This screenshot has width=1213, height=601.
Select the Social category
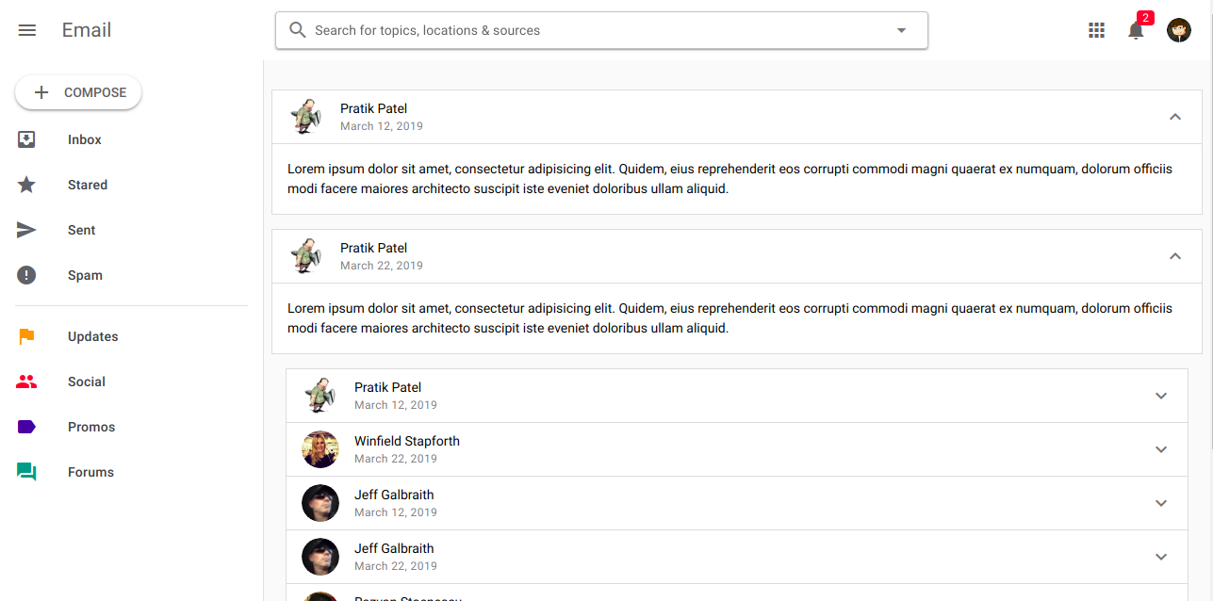132,382
